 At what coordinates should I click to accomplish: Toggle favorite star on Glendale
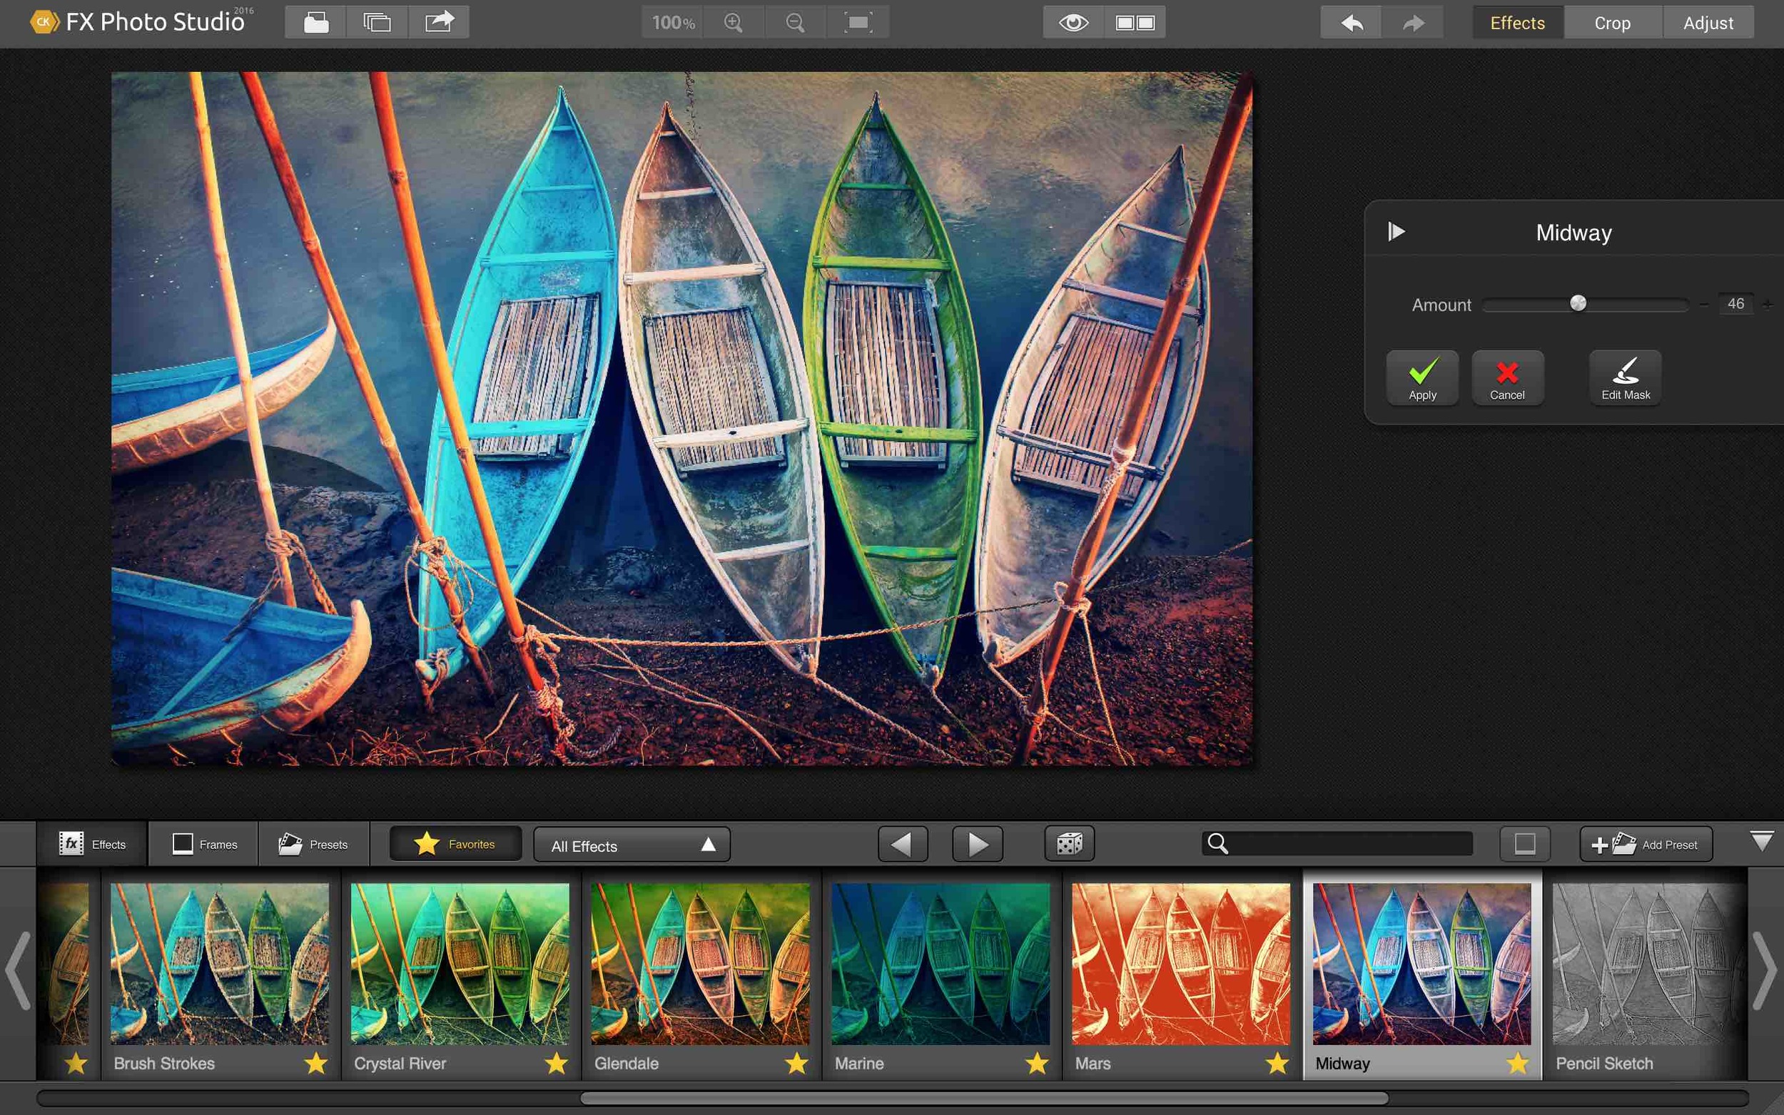(x=796, y=1063)
